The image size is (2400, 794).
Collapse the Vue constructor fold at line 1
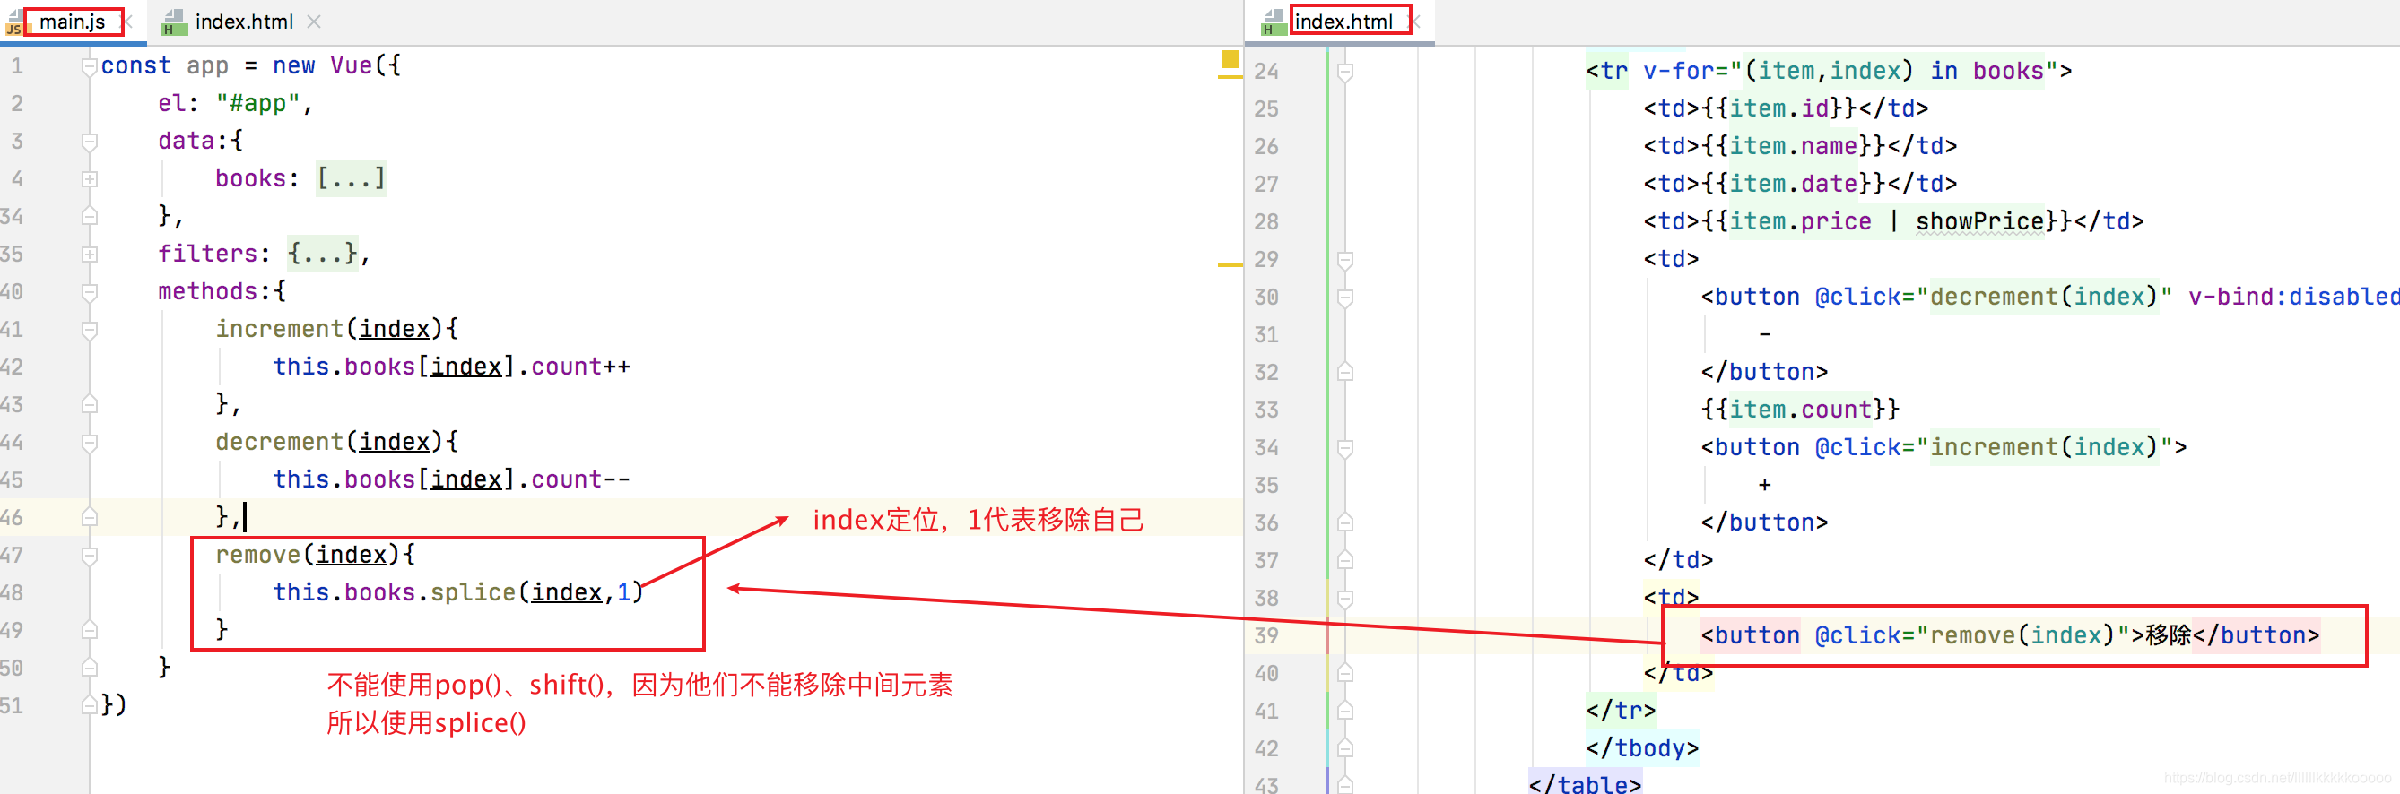90,66
